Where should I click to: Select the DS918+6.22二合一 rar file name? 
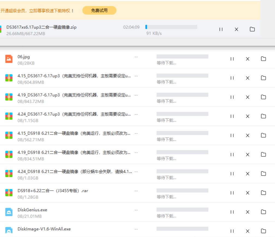coord(53,191)
